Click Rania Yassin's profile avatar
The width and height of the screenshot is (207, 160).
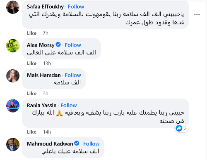click(x=13, y=106)
